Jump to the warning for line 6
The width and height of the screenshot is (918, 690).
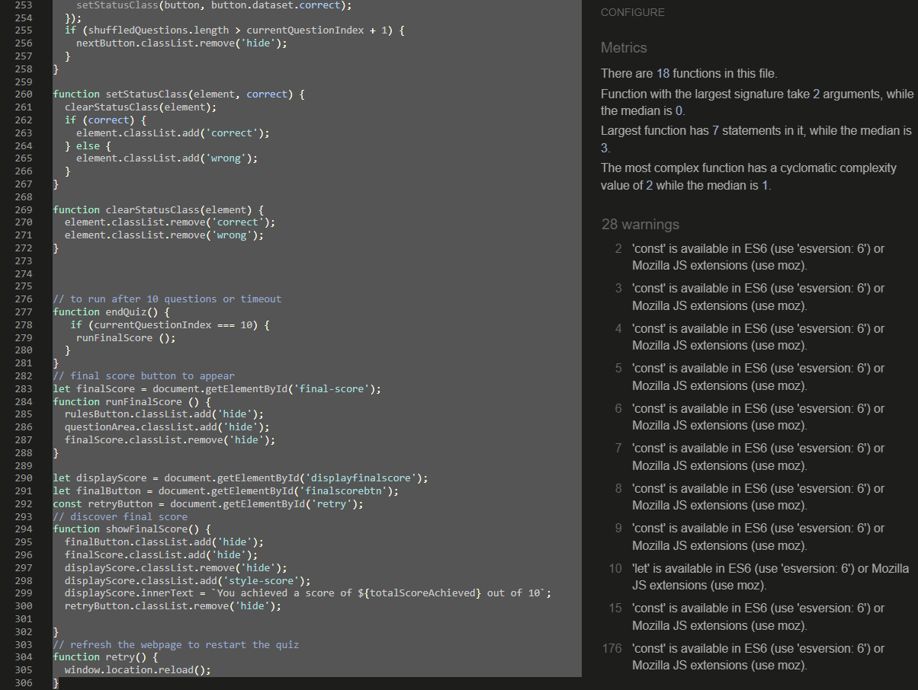tap(758, 417)
